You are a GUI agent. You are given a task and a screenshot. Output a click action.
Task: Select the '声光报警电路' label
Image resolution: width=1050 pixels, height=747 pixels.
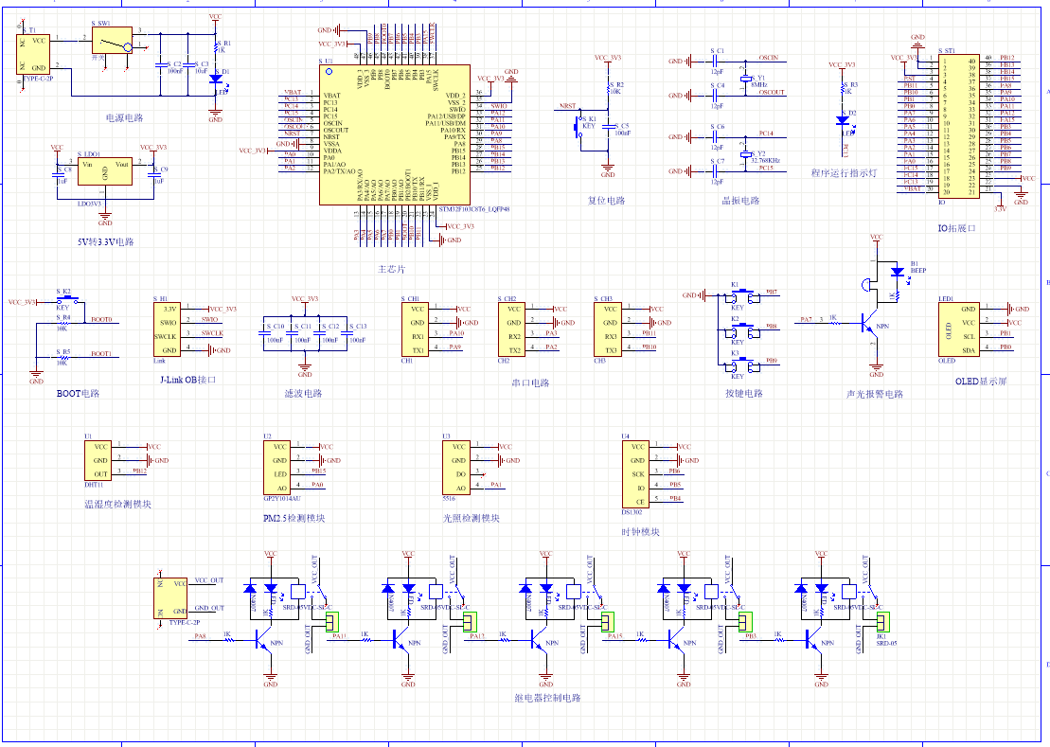tap(875, 394)
